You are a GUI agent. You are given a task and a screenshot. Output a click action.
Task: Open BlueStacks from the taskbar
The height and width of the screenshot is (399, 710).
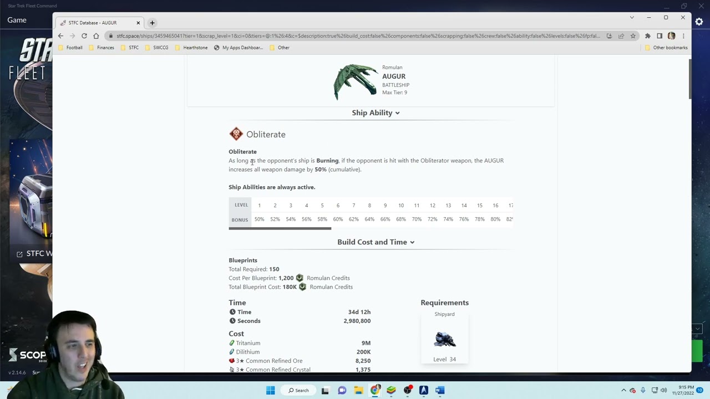tap(391, 390)
